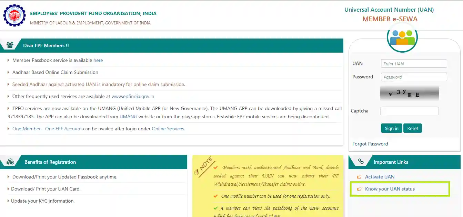Image resolution: width=463 pixels, height=217 pixels.
Task: Click Seeded Aadhaar against activated UAN text
Action: click(x=99, y=84)
